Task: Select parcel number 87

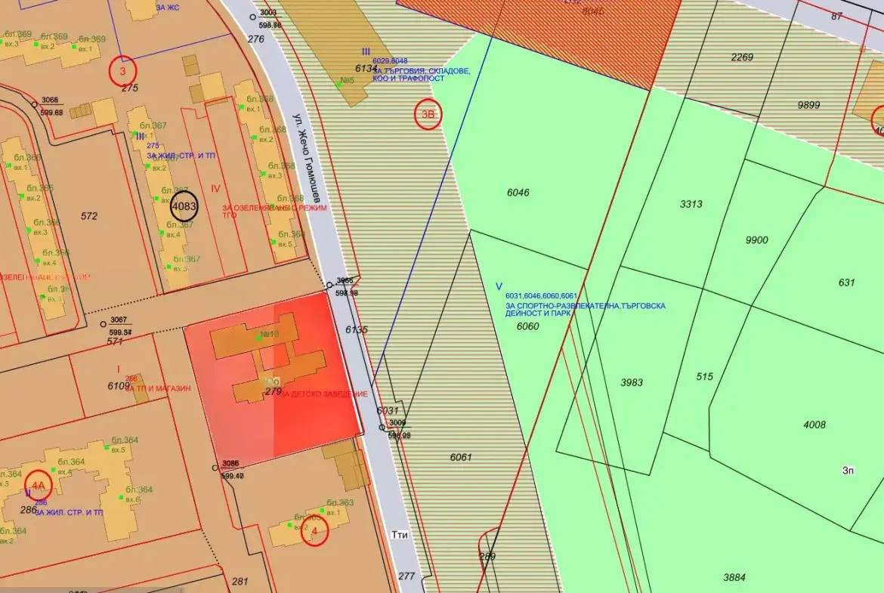Action: pos(836,17)
